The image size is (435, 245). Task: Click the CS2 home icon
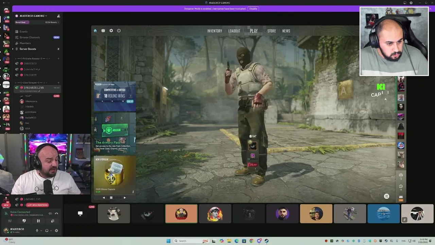point(95,31)
